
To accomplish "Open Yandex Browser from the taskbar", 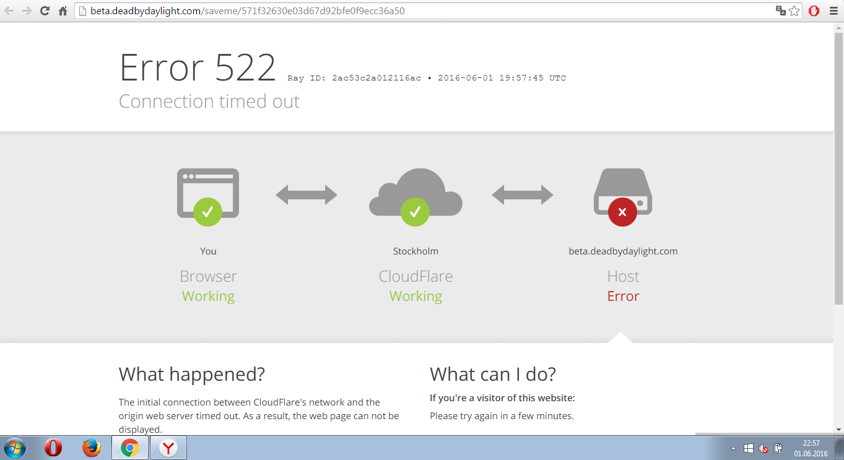I will click(x=168, y=448).
